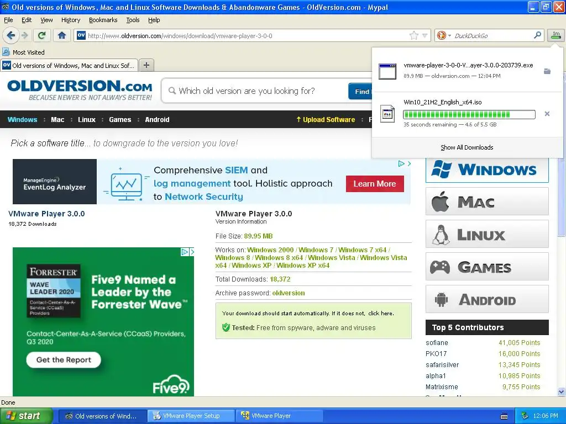Open the Android platform sidebar button

pyautogui.click(x=487, y=299)
